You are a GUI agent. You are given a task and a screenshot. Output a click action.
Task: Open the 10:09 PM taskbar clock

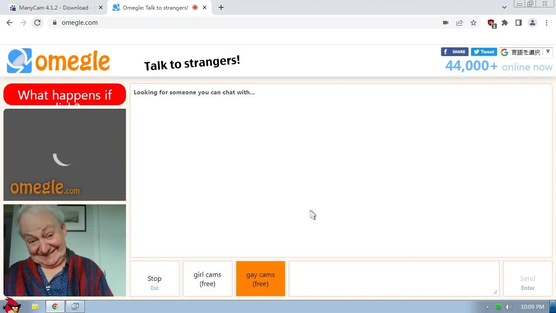click(x=533, y=307)
